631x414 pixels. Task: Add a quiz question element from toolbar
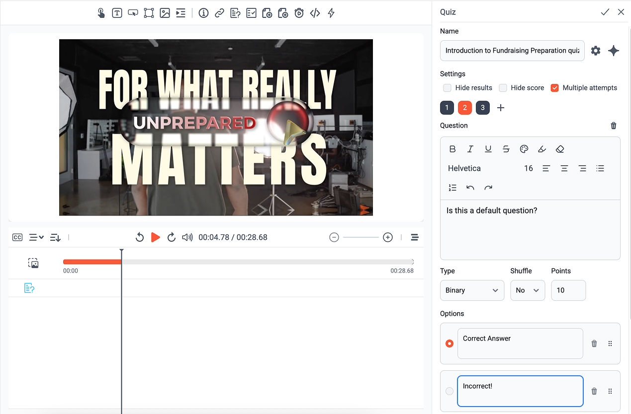235,13
